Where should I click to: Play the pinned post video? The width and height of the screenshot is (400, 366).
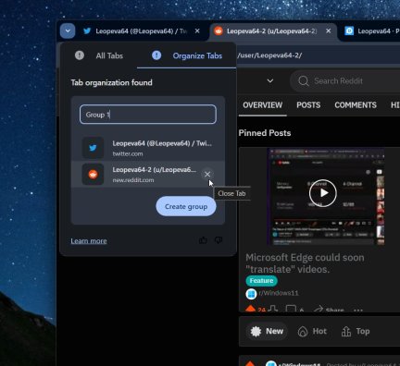(x=323, y=193)
